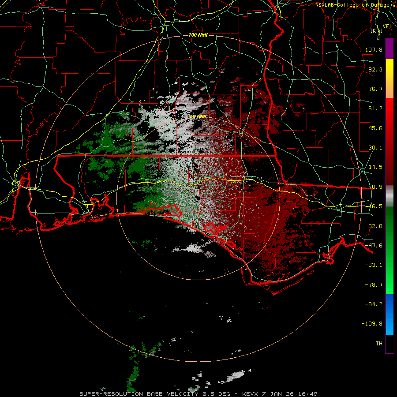Image resolution: width=397 pixels, height=397 pixels.
Task: Click the KEVX radar site center on map
Action: (x=198, y=198)
